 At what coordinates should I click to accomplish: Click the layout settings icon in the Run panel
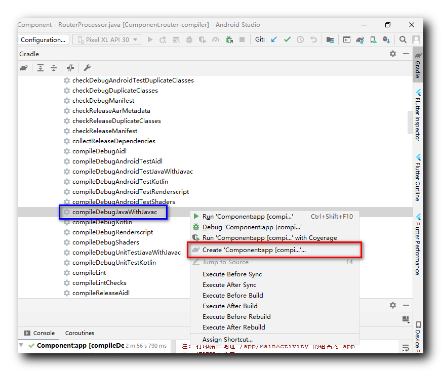click(406, 320)
